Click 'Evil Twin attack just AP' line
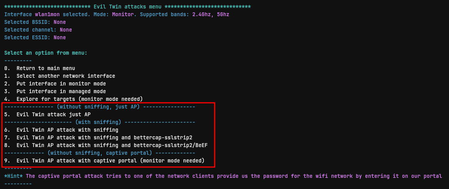 (47, 115)
